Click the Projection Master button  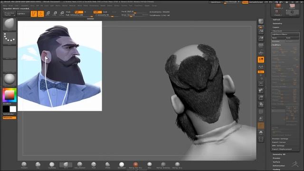(9, 14)
